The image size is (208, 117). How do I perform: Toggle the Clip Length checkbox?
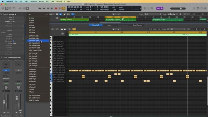pos(13,41)
